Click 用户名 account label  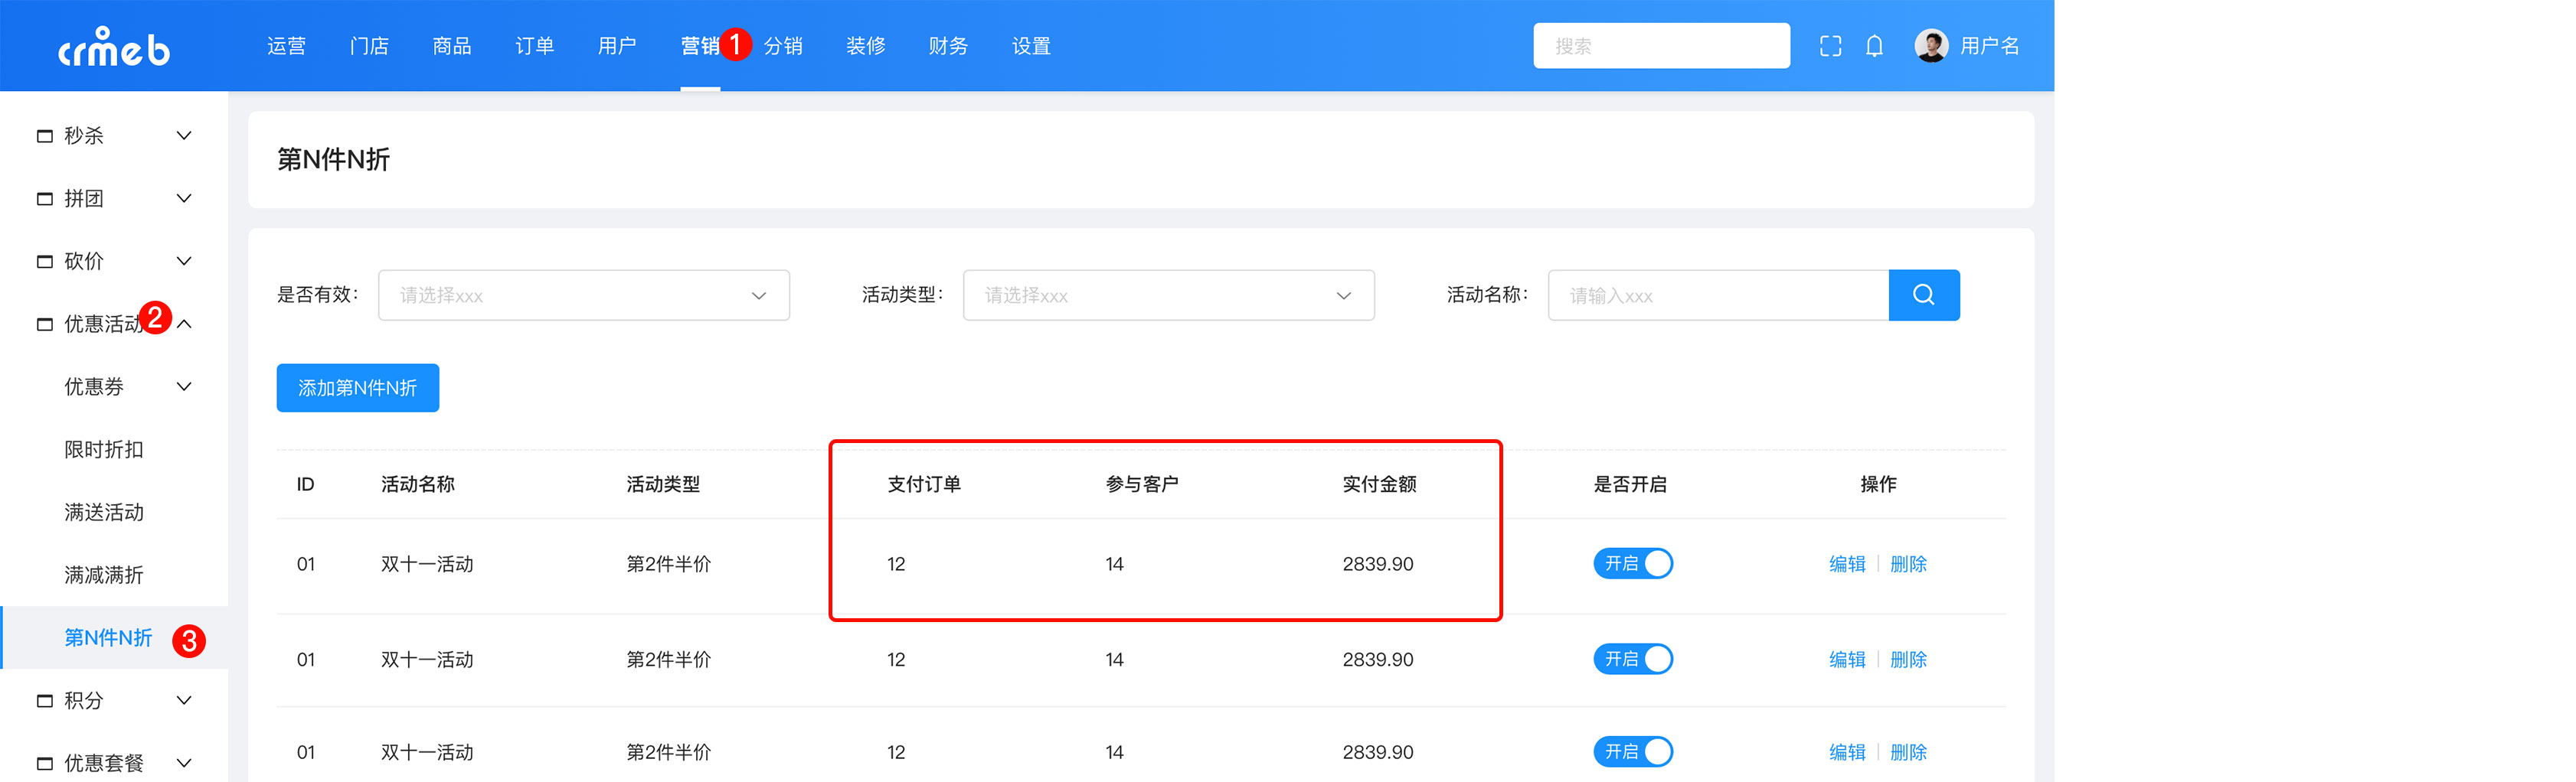coord(1989,46)
